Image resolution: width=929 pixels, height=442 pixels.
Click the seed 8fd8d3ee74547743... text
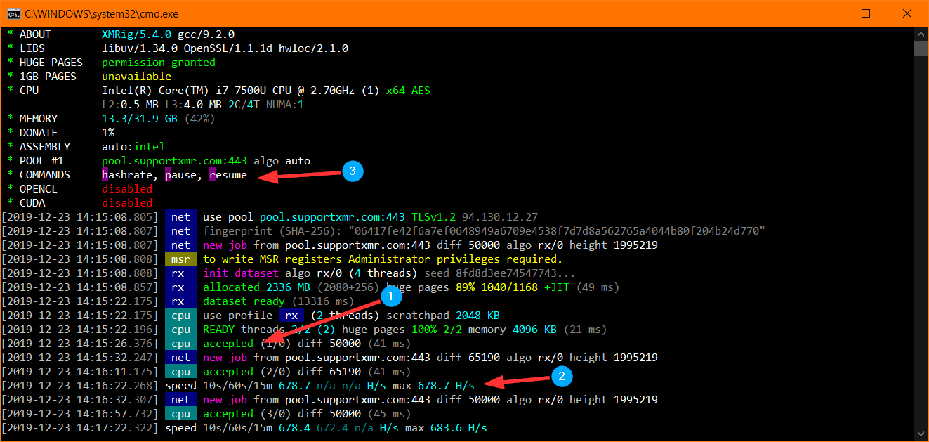[x=500, y=273]
